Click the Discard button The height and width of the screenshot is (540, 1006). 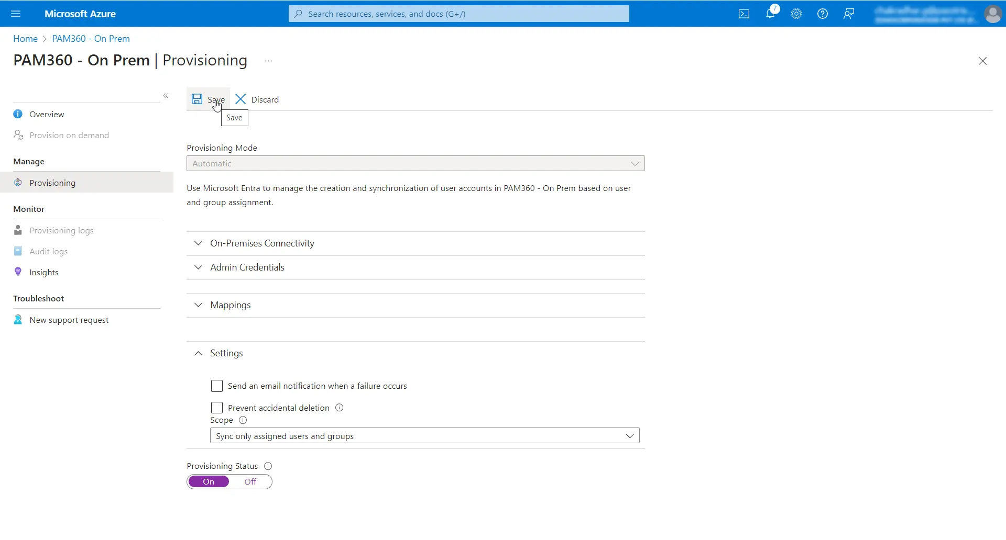pos(257,99)
